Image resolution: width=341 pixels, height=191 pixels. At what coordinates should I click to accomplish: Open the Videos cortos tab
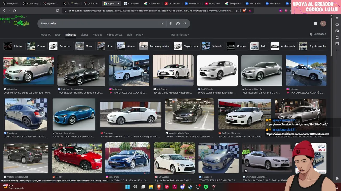(114, 35)
